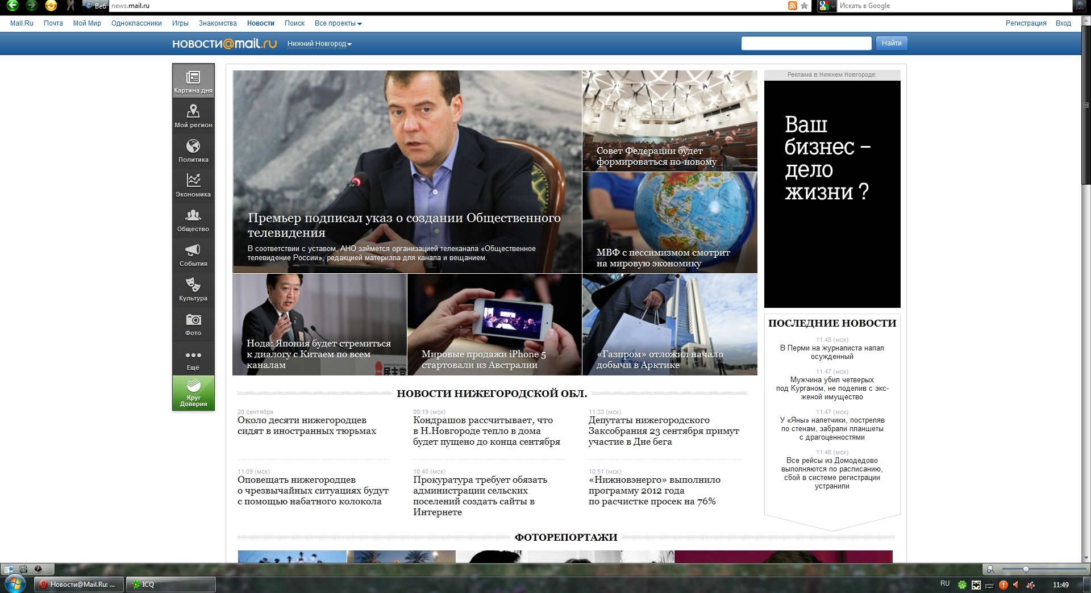Open the Почта link in the top navigation
This screenshot has width=1091, height=593.
(x=53, y=23)
